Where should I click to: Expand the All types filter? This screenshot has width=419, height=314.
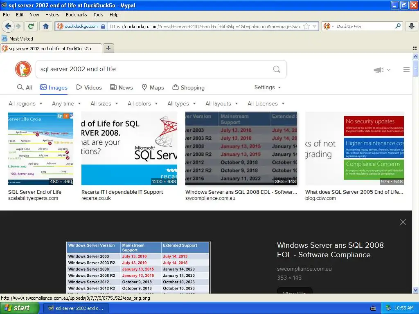click(x=181, y=103)
